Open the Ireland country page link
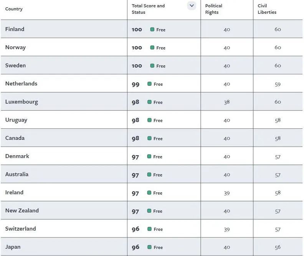The height and width of the screenshot is (256, 304). coord(14,192)
